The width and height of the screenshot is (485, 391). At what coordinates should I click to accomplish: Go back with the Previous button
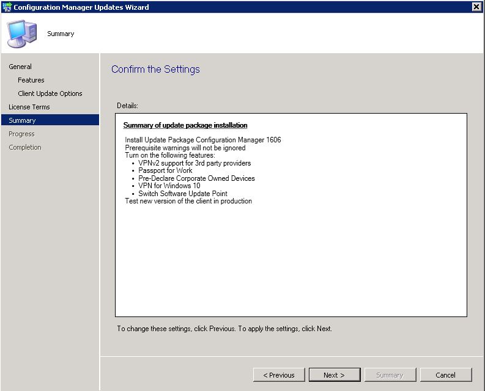point(279,375)
